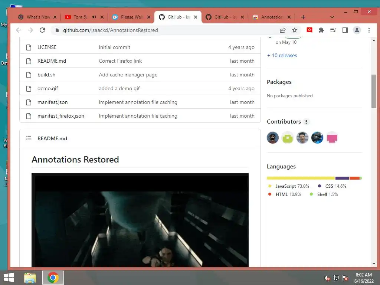
Task: Open the Extensions puzzle piece menu
Action: click(x=321, y=30)
